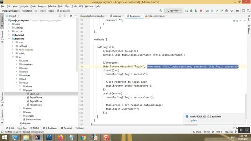Expand the services folder
The image size is (251, 141).
pos(16,76)
